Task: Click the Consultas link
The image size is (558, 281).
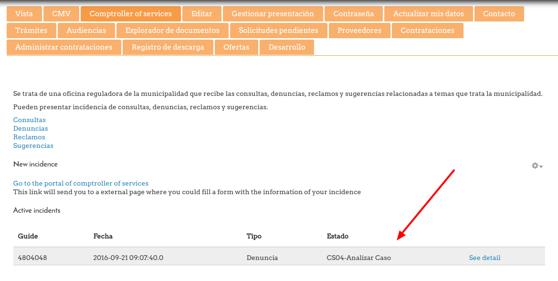Action: pos(30,120)
